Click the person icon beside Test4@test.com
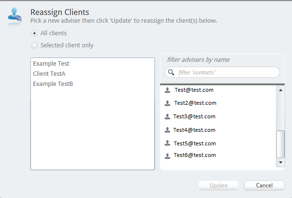This screenshot has width=292, height=198. click(168, 130)
